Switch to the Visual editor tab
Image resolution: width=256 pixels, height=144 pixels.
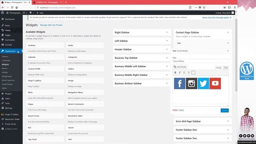(x=218, y=68)
